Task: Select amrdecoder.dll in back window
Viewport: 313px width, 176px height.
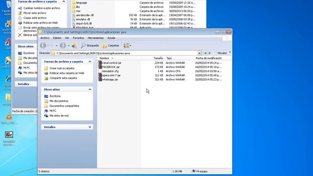Action: pos(85,15)
